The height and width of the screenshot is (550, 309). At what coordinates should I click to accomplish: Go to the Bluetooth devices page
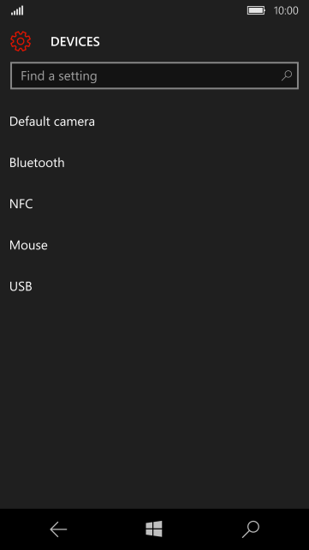click(154, 163)
